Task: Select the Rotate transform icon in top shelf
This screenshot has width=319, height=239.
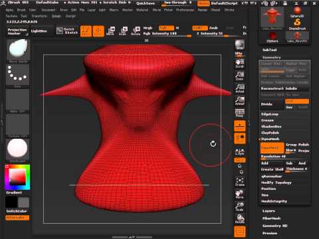Action: click(136, 31)
